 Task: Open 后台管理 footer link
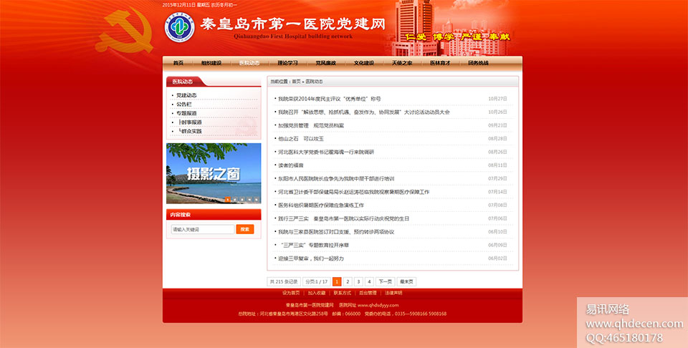click(x=368, y=293)
